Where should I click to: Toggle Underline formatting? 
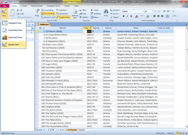[131, 16]
